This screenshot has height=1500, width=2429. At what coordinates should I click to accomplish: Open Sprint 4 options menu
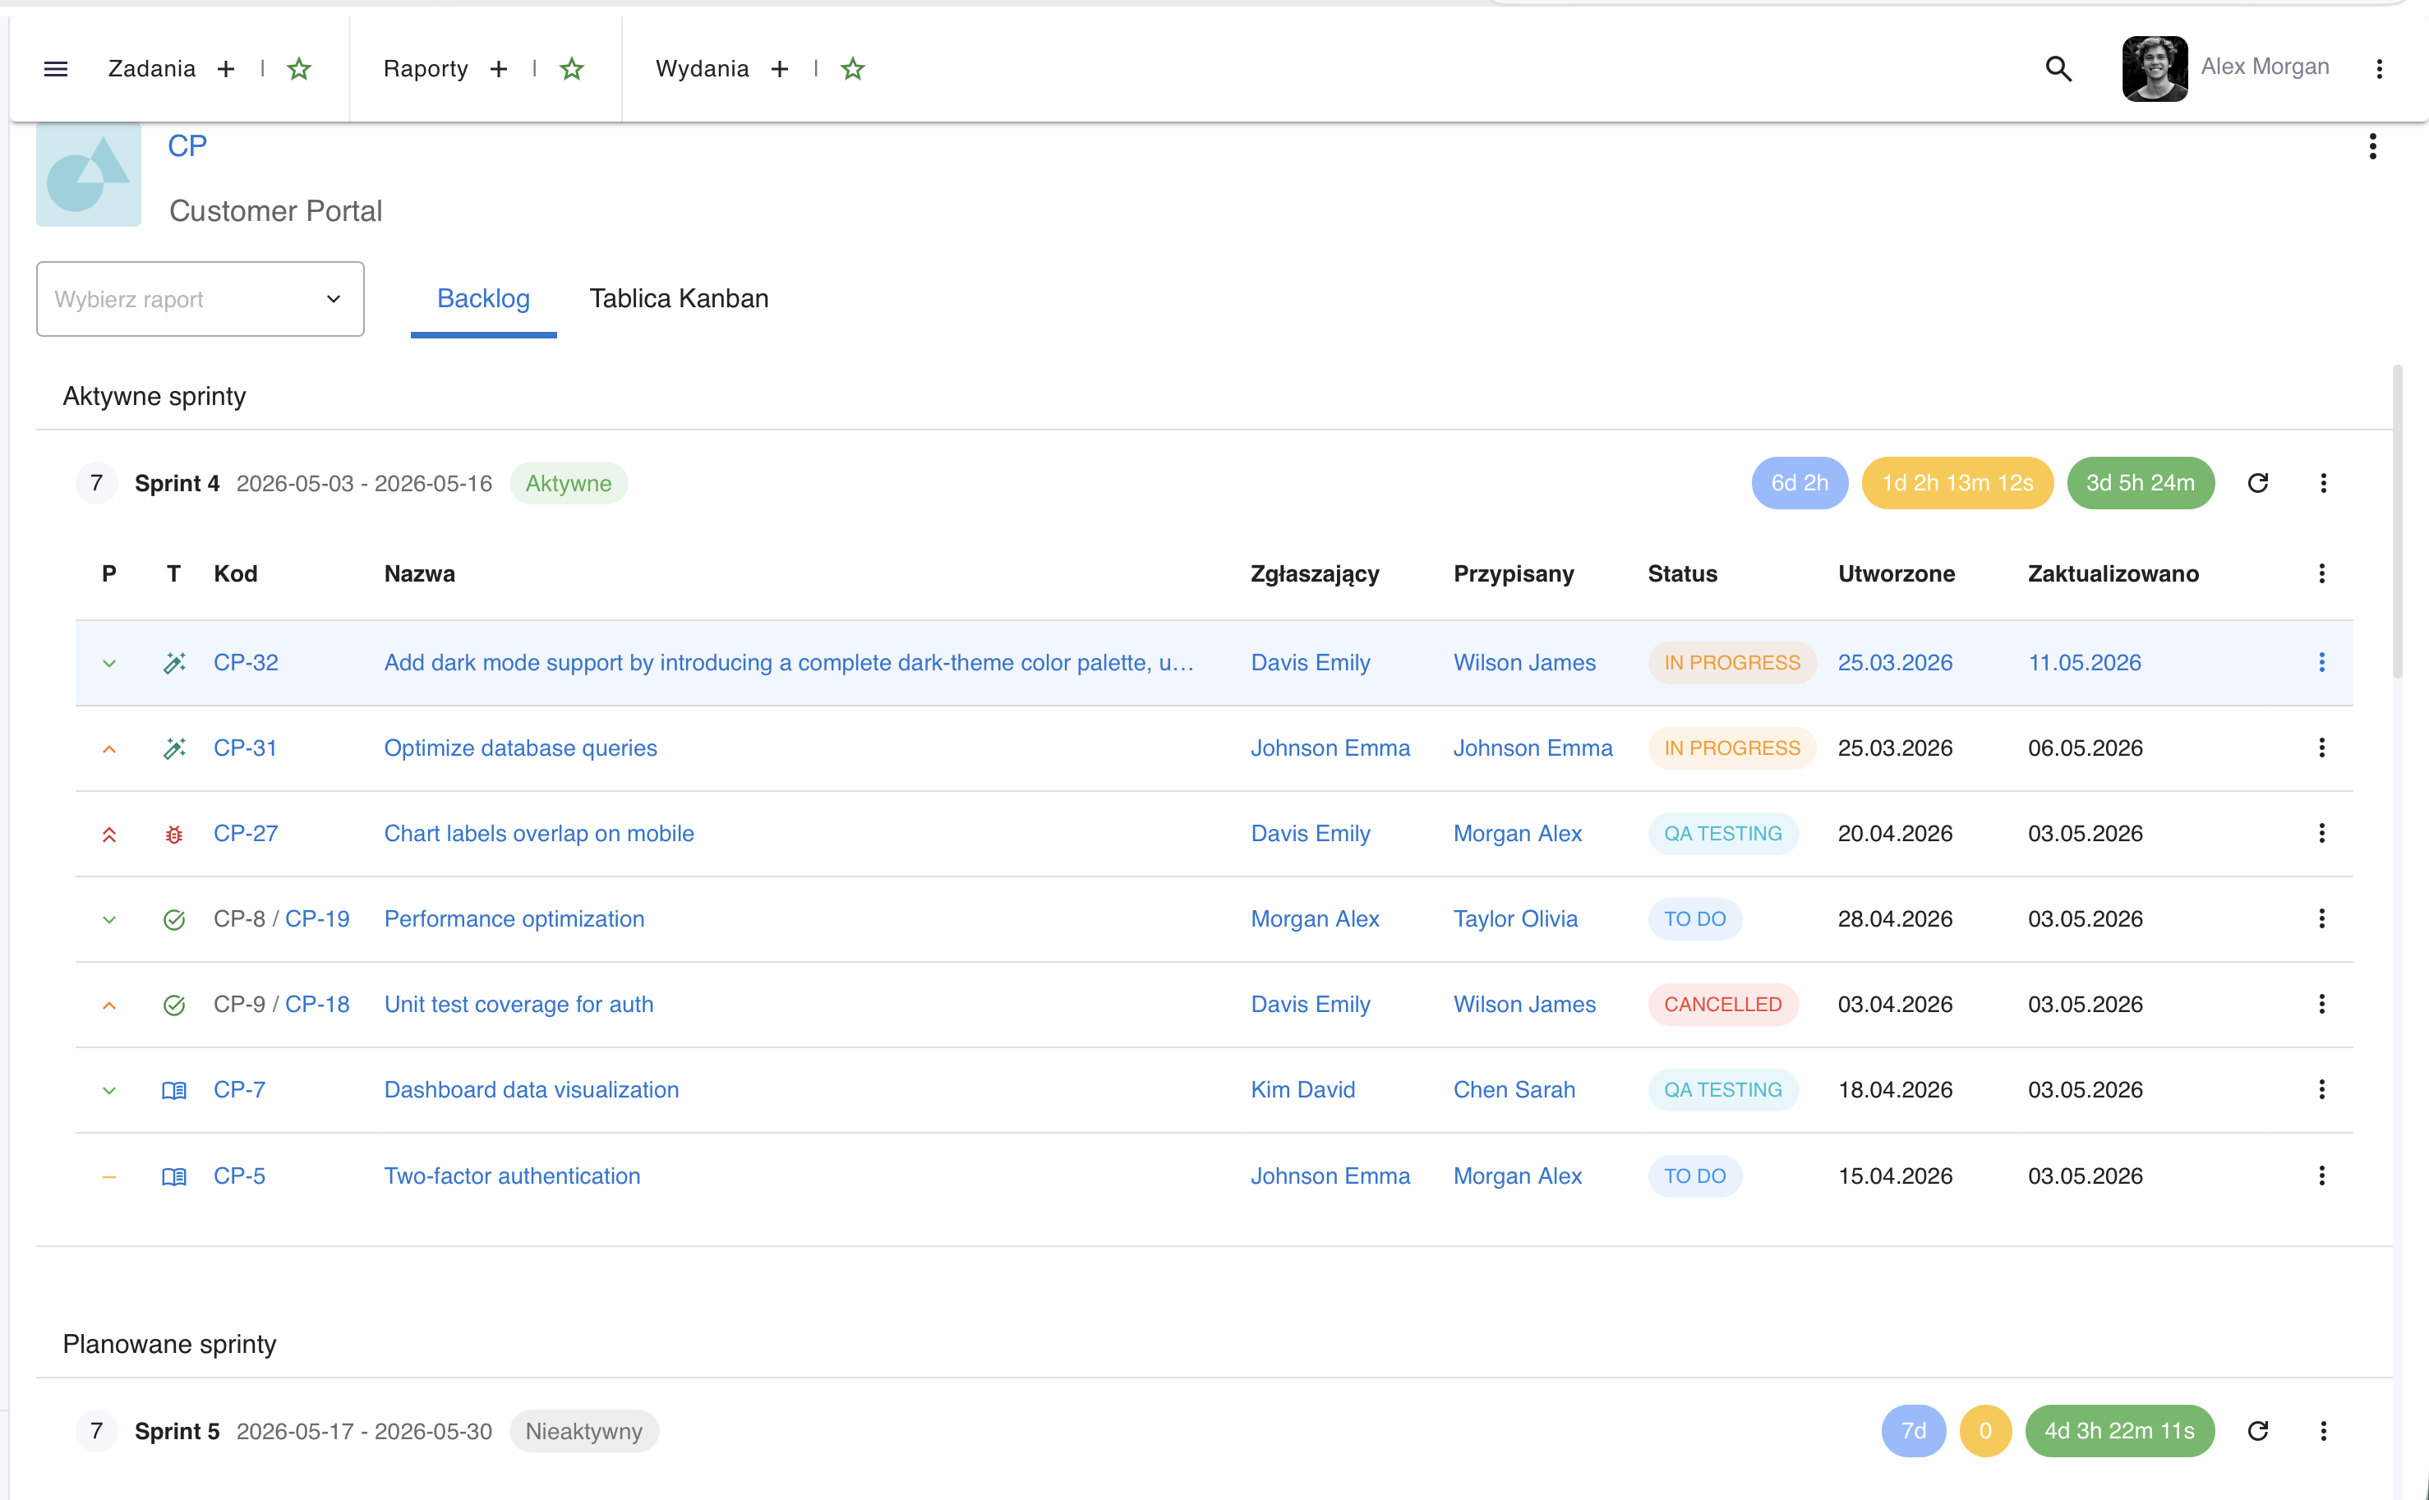coord(2323,483)
